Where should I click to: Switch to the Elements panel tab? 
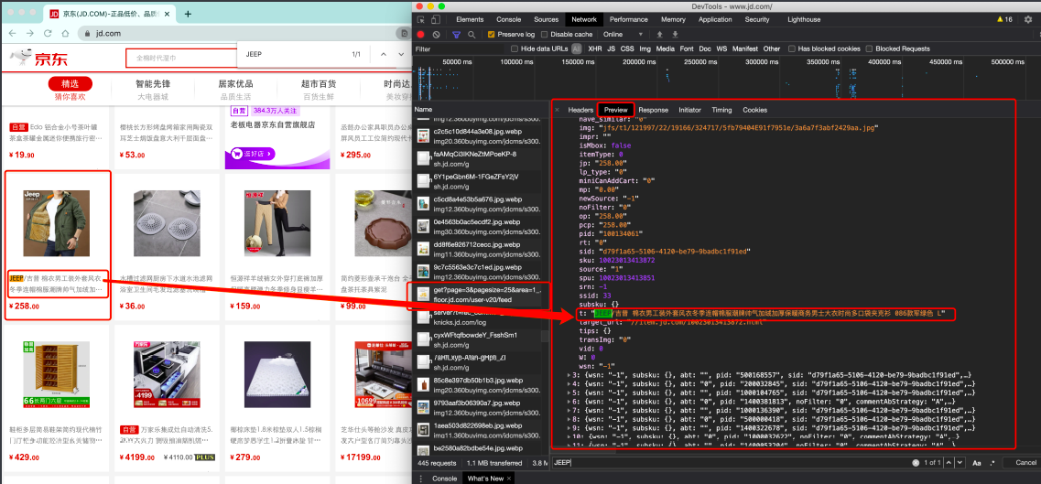[x=470, y=20]
